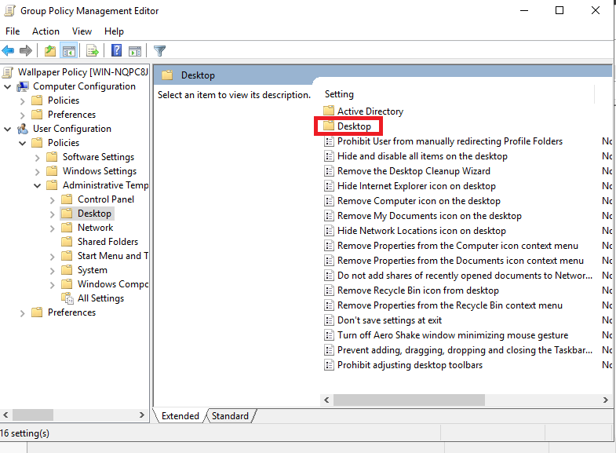
Task: Click the Up one level folder icon
Action: (x=50, y=51)
